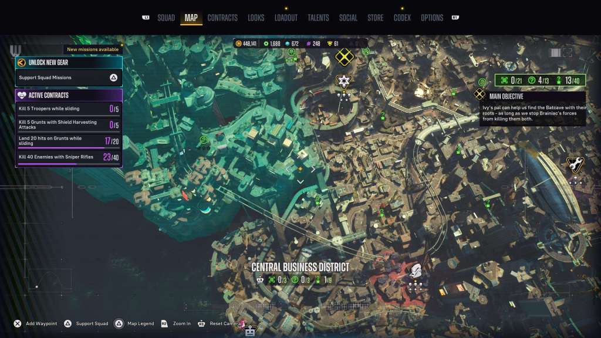
Task: Select the yellow main objective diamond marker on map
Action: (x=344, y=57)
